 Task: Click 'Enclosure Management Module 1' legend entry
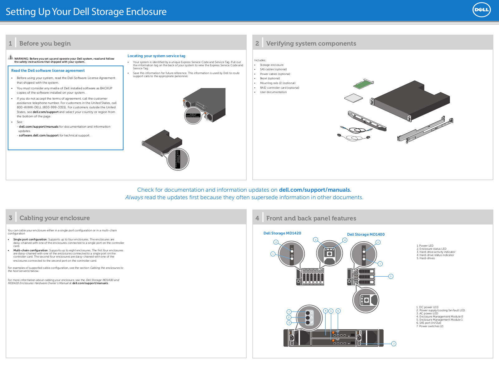click(x=439, y=320)
